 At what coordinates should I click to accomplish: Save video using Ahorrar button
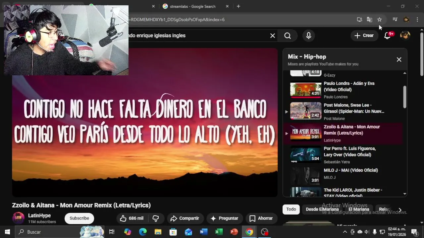(x=261, y=218)
